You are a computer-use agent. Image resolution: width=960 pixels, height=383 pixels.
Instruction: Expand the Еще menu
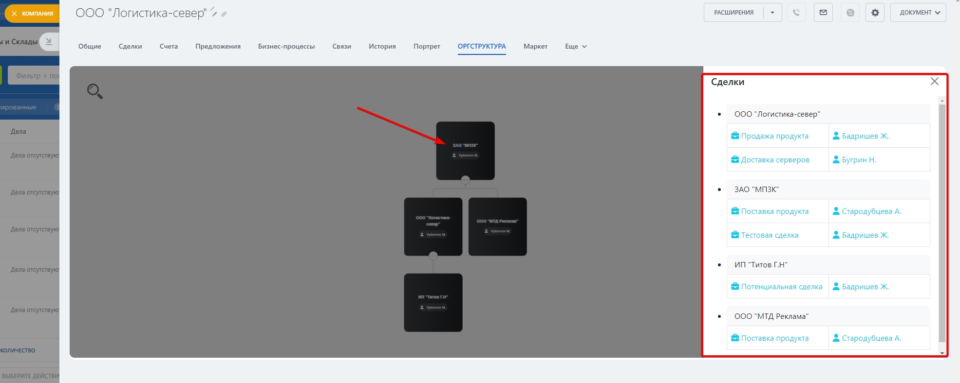point(576,47)
